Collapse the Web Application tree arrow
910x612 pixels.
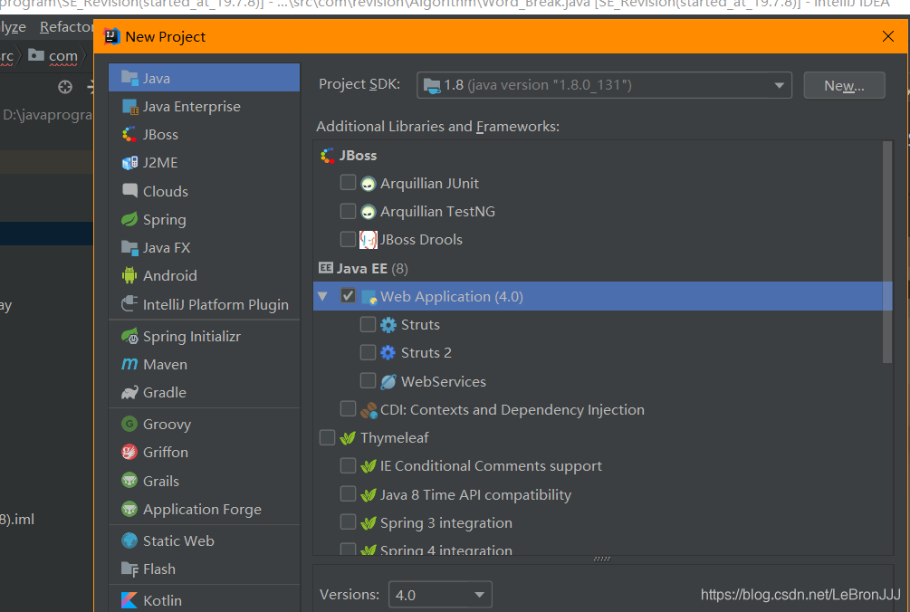point(322,296)
